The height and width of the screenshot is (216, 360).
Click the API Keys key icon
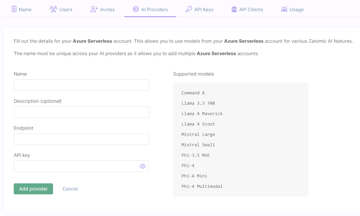coord(189,9)
